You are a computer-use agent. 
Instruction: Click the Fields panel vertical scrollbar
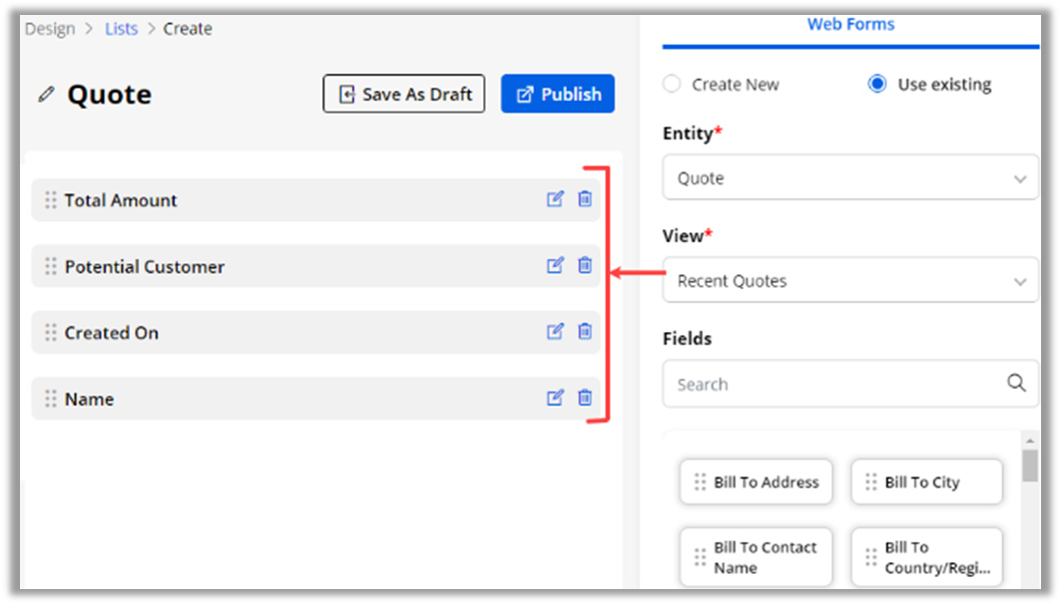[1030, 466]
